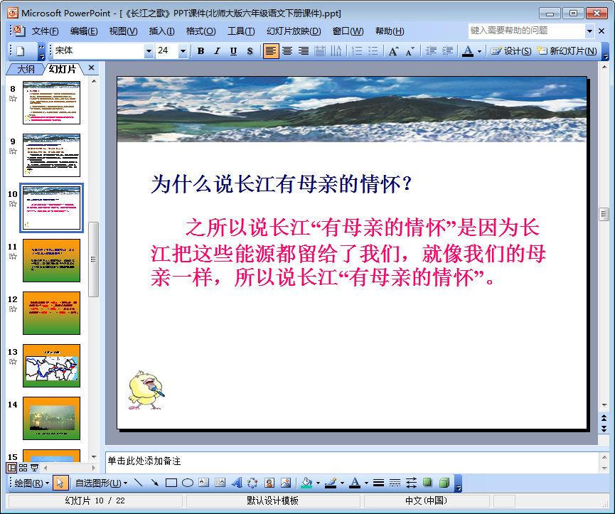Switch to slide sorter view

tap(23, 467)
